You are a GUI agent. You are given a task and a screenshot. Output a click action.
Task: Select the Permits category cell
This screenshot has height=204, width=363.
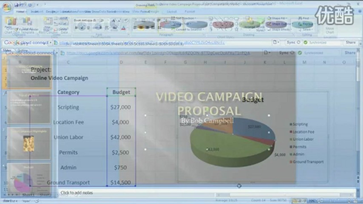[68, 152]
